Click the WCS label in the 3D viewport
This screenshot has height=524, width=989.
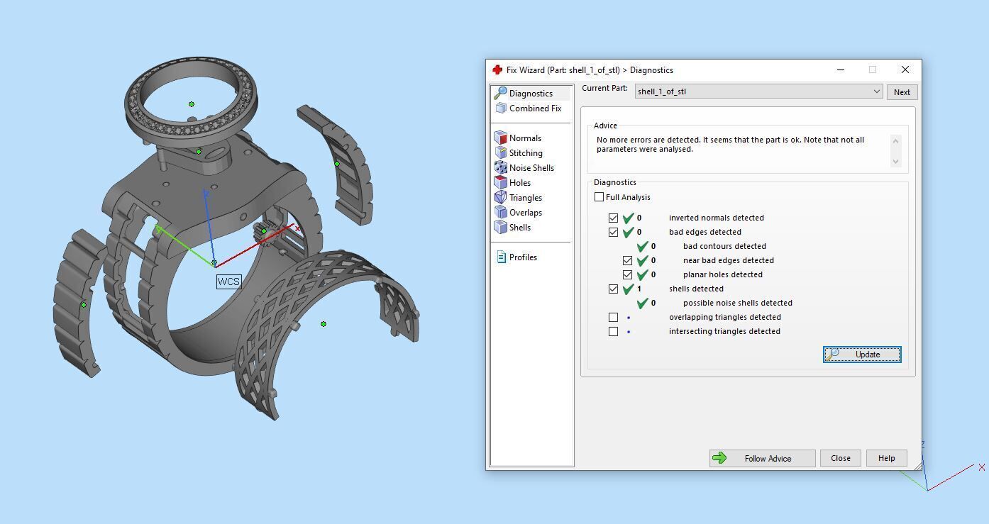click(228, 281)
